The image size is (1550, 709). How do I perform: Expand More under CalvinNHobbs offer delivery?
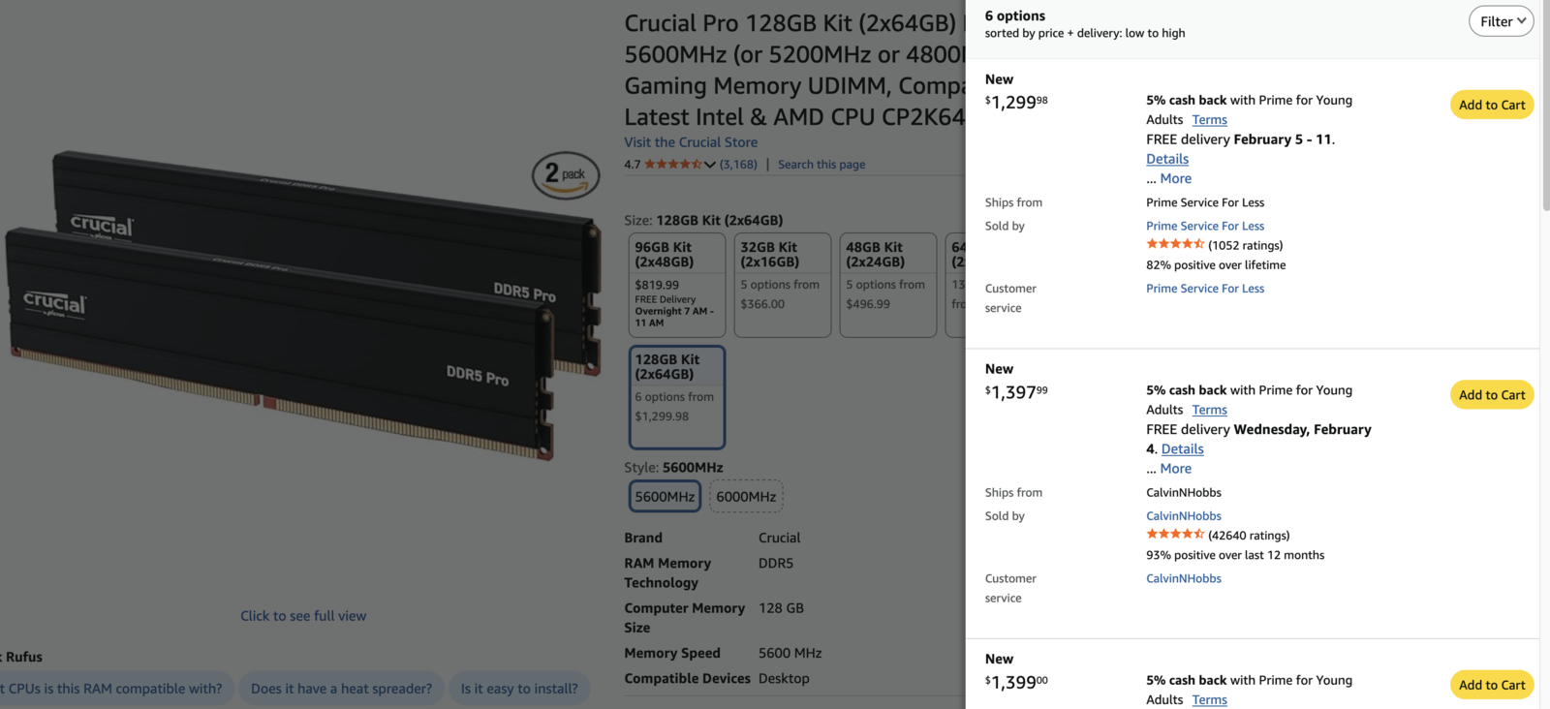pyautogui.click(x=1175, y=468)
